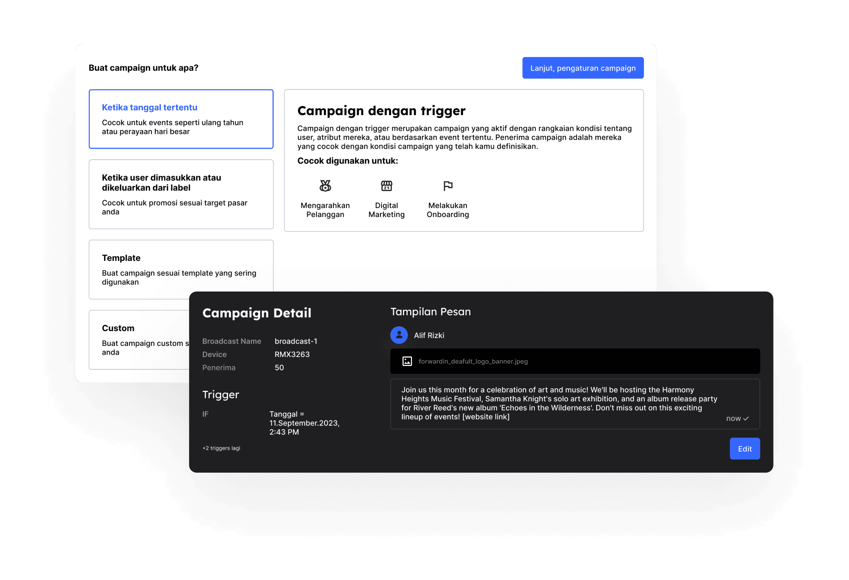Click the RMX3263 device value
The height and width of the screenshot is (580, 849).
pyautogui.click(x=292, y=354)
